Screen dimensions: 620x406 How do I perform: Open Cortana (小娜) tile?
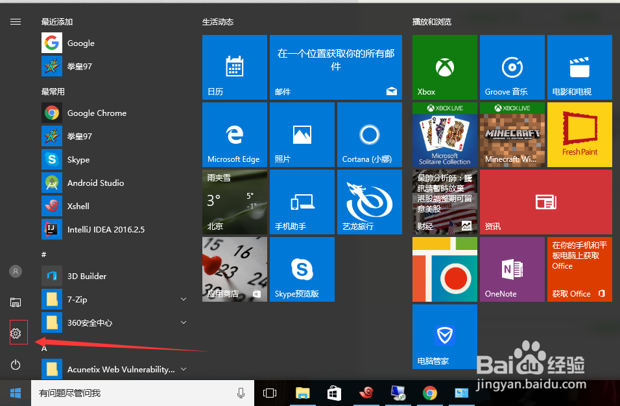[x=370, y=135]
